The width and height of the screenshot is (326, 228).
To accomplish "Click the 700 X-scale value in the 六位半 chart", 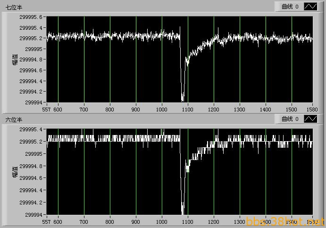I will click(x=84, y=222).
